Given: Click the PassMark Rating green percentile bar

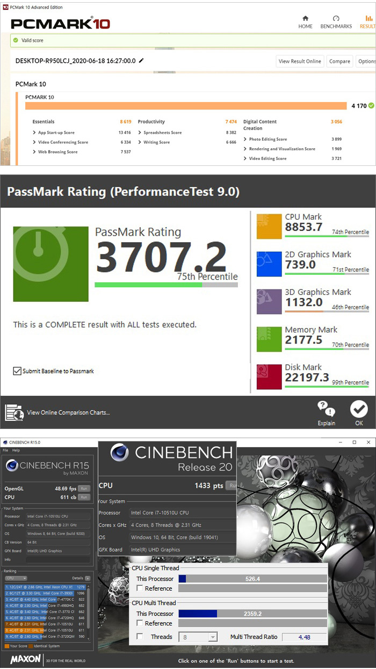Looking at the screenshot, I should tap(166, 285).
